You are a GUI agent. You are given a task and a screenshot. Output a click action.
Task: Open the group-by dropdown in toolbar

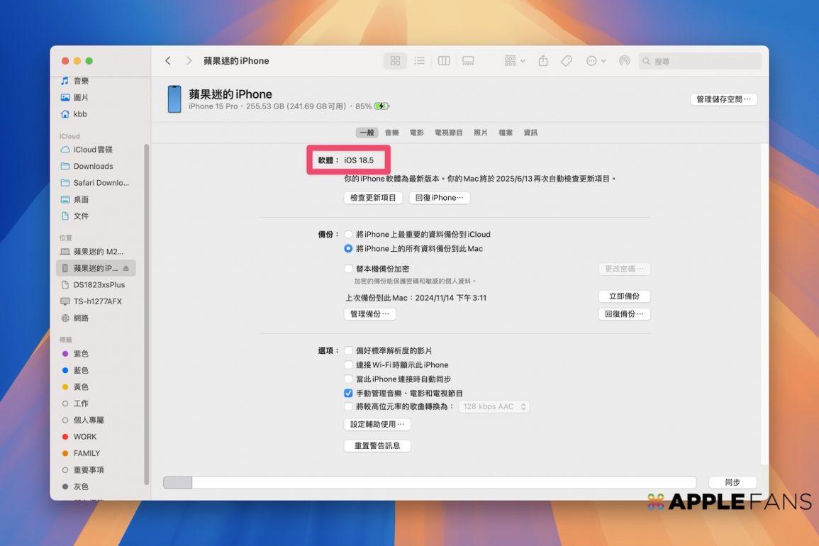point(515,61)
